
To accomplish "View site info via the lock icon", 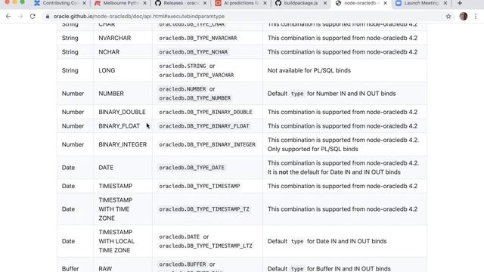I will tap(48, 17).
